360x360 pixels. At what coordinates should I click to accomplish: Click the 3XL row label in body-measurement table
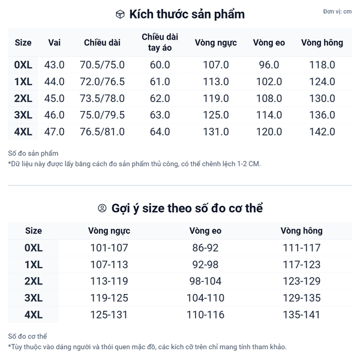click(x=34, y=298)
